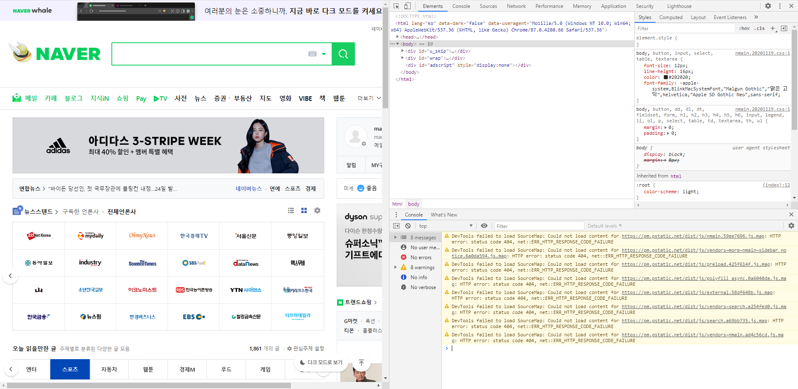Select the body breadcrumb in Elements

414,204
